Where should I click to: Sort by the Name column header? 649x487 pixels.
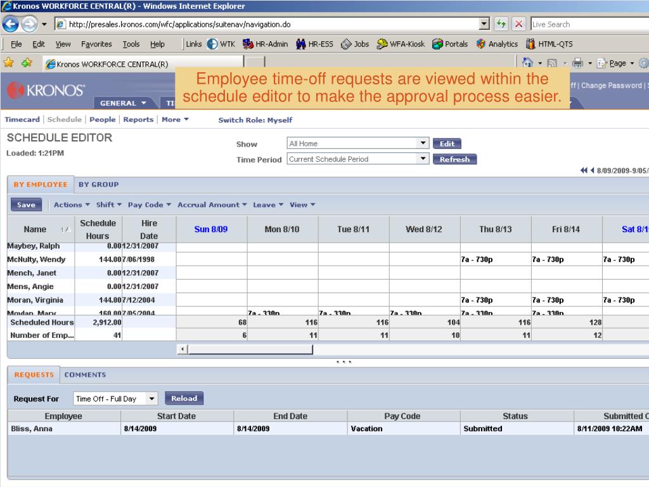click(x=41, y=230)
